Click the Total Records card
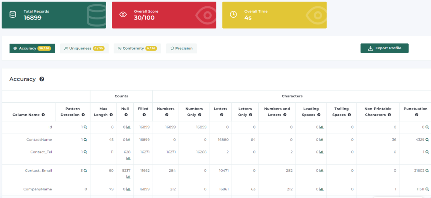Screen dimensions: 431x198 54,15
